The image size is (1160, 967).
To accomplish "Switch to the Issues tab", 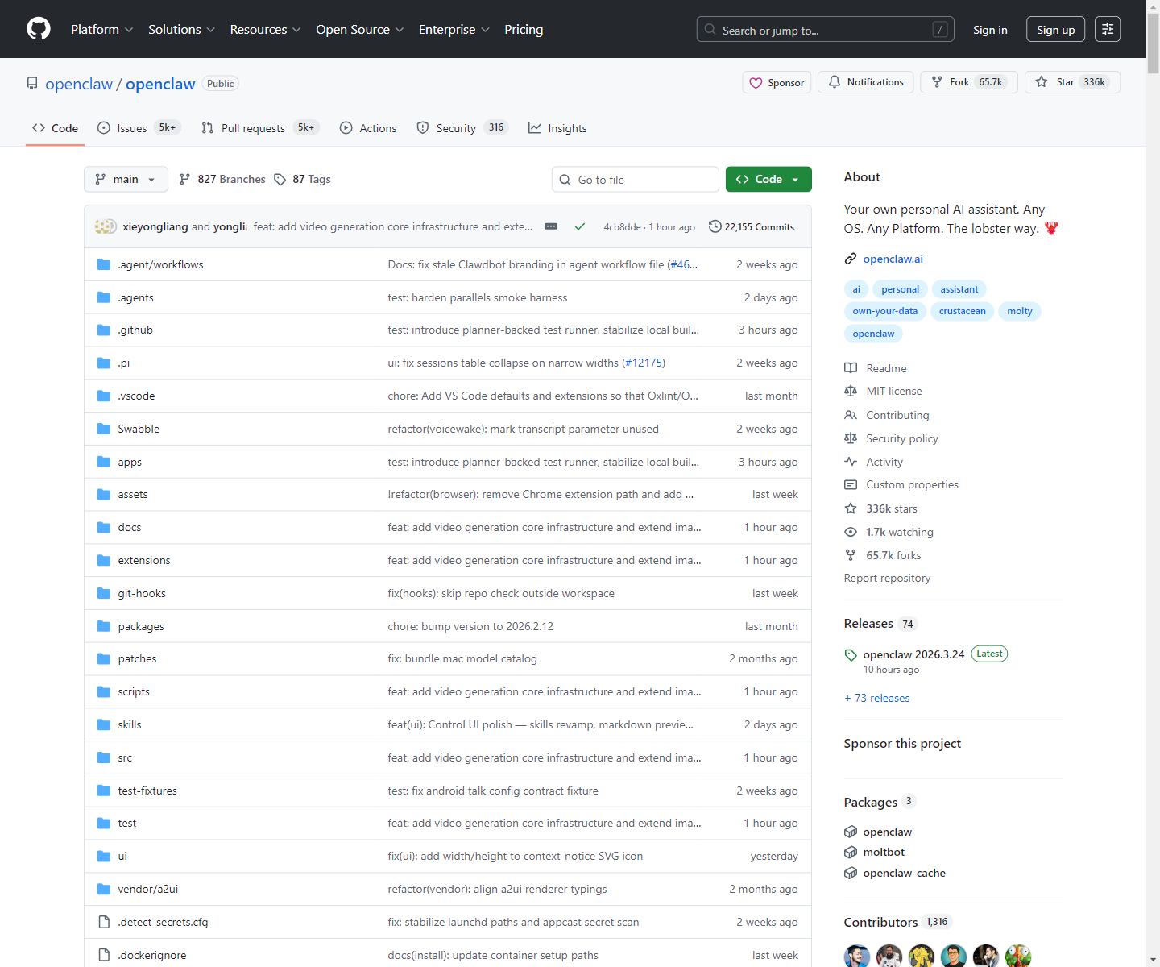I will click(x=138, y=127).
